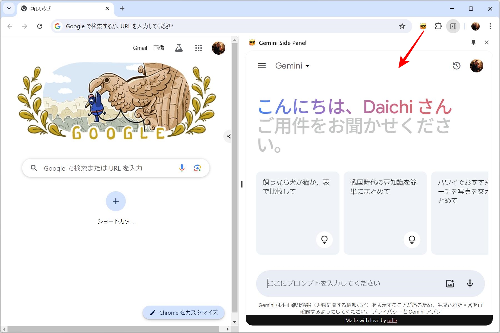The image size is (500, 333).
Task: Click the new tab page vertical scrollbar
Action: (x=235, y=178)
